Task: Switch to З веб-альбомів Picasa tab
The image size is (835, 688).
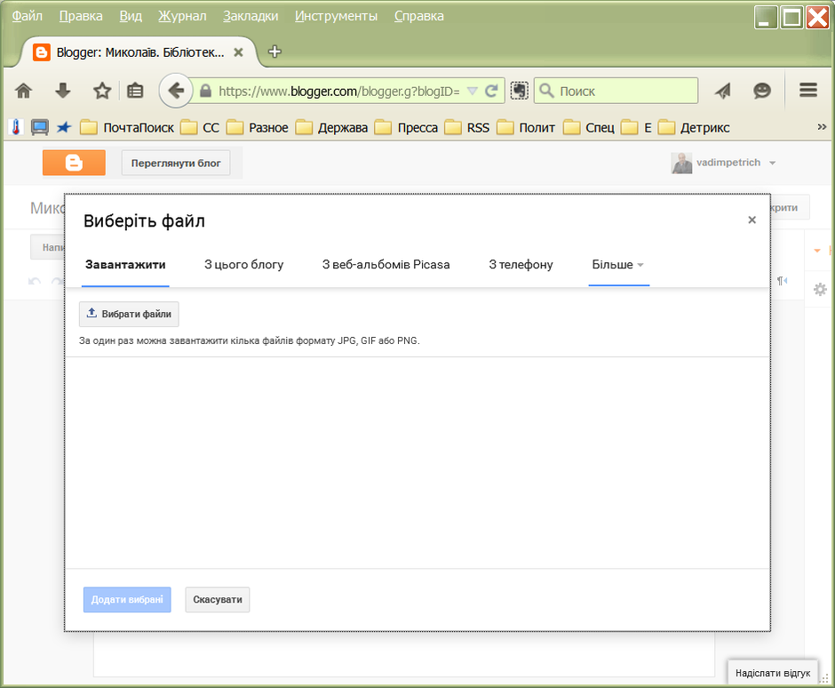Action: click(386, 265)
